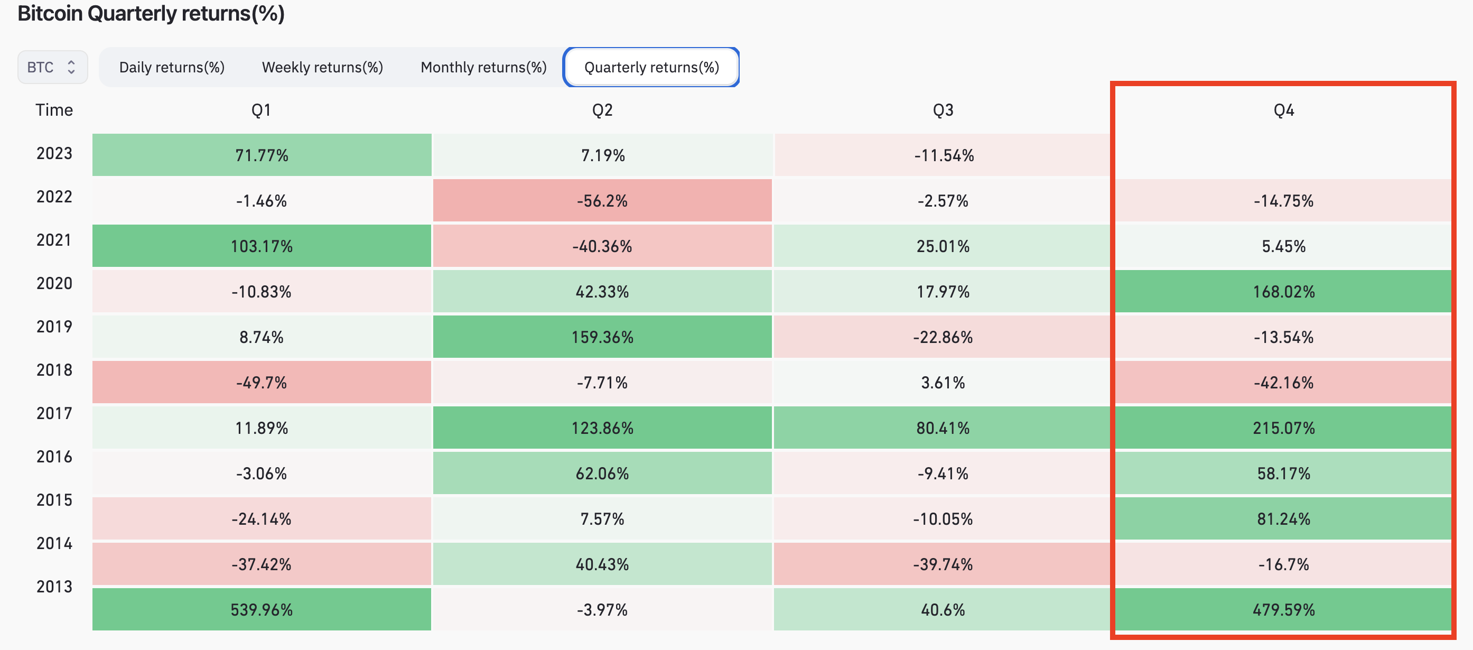Click the Time column header

click(54, 110)
